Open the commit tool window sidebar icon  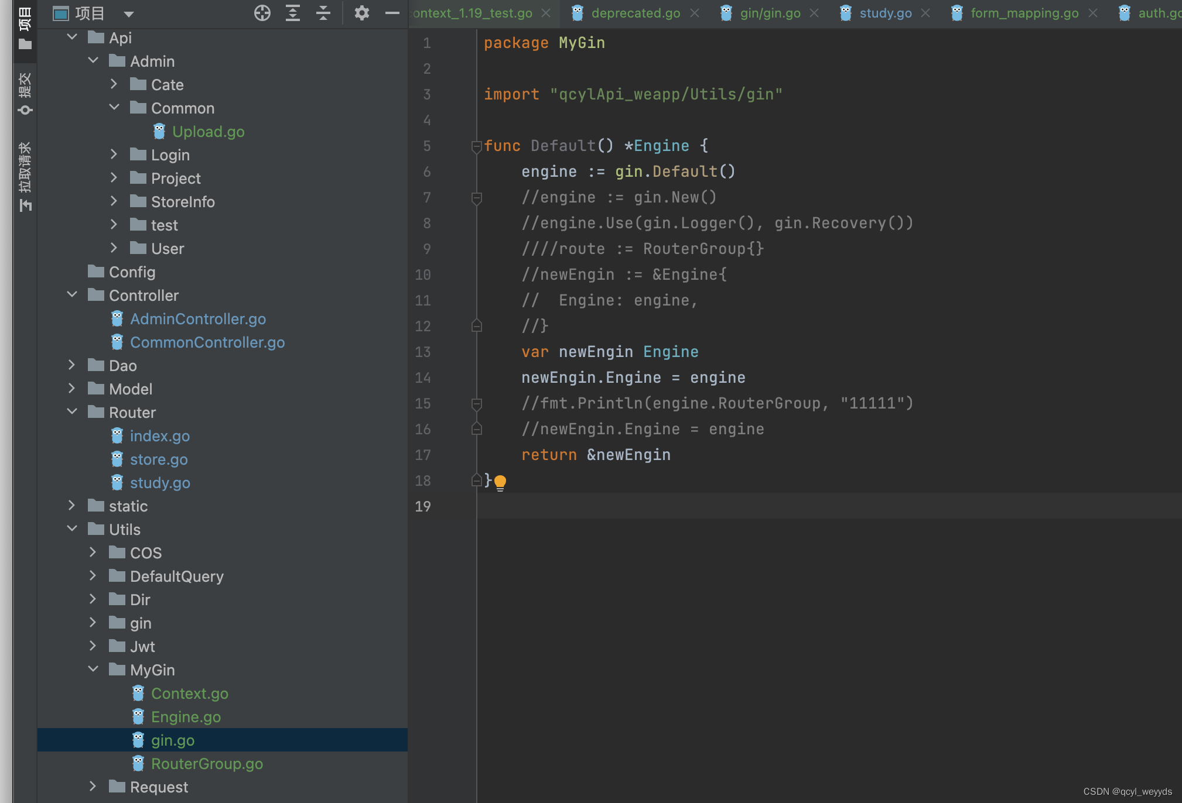click(x=25, y=94)
